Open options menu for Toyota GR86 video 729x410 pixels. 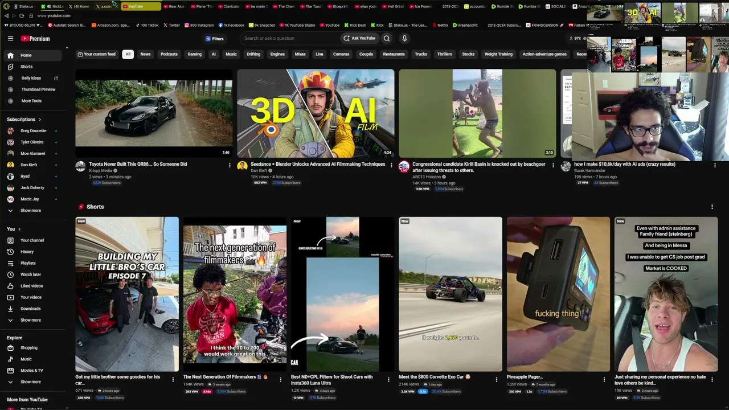click(x=230, y=165)
